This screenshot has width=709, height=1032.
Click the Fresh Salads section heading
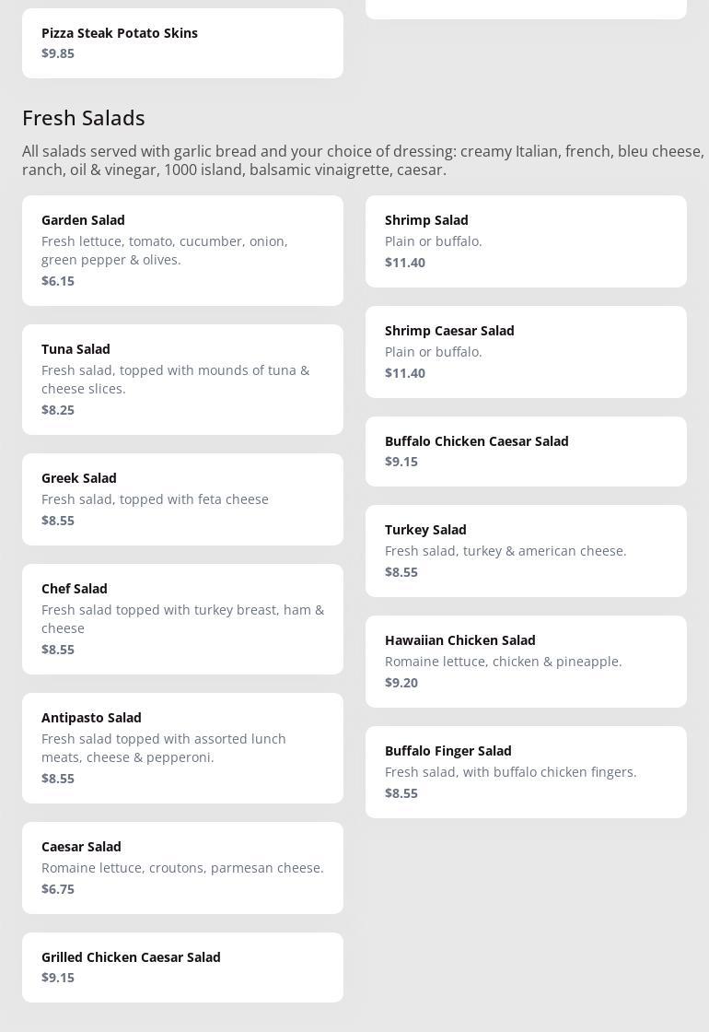(84, 118)
